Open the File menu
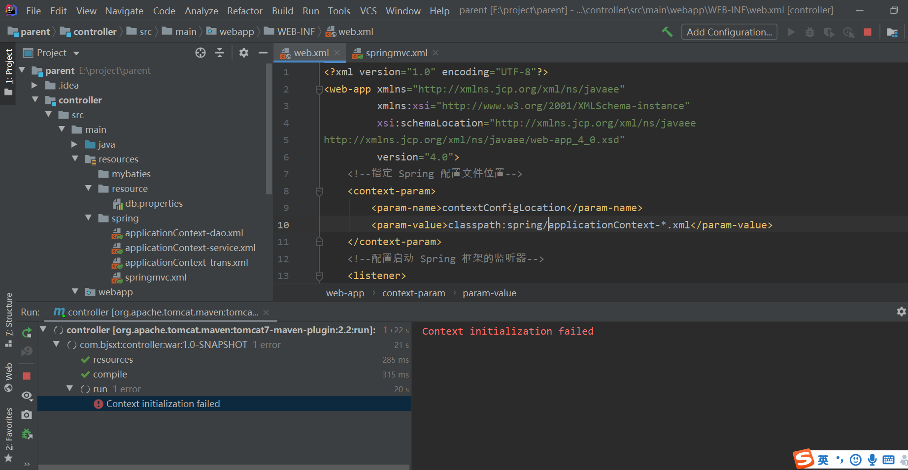This screenshot has height=470, width=908. pos(33,11)
